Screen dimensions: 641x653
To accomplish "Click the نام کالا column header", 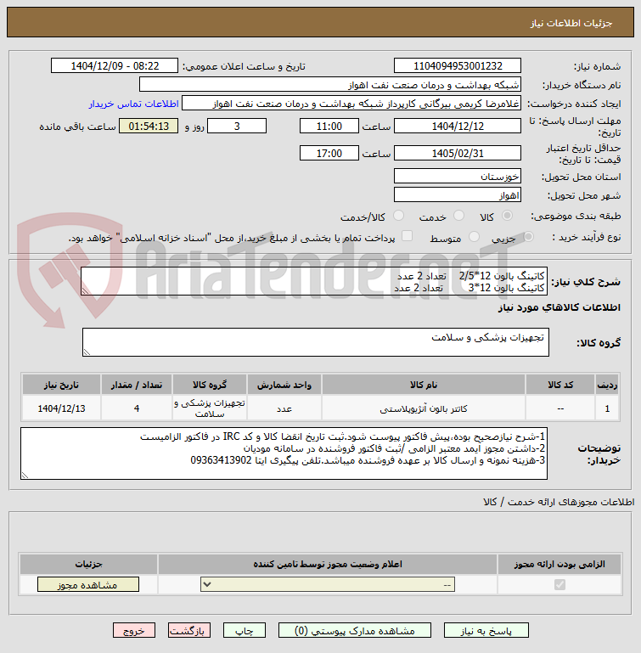I will tap(424, 385).
